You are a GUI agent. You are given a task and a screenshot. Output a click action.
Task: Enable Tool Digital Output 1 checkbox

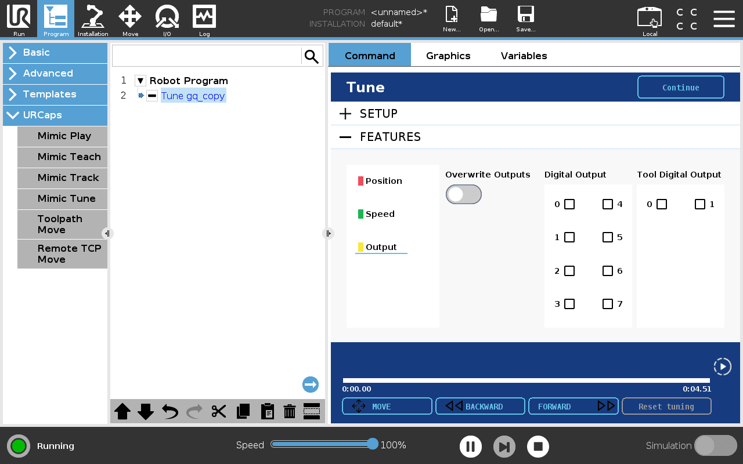[700, 204]
